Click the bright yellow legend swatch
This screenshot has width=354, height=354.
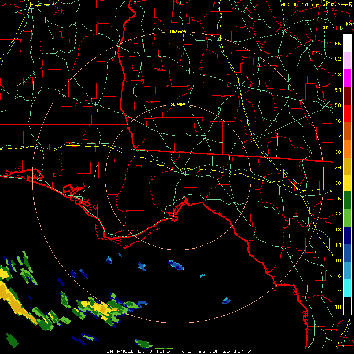click(347, 183)
